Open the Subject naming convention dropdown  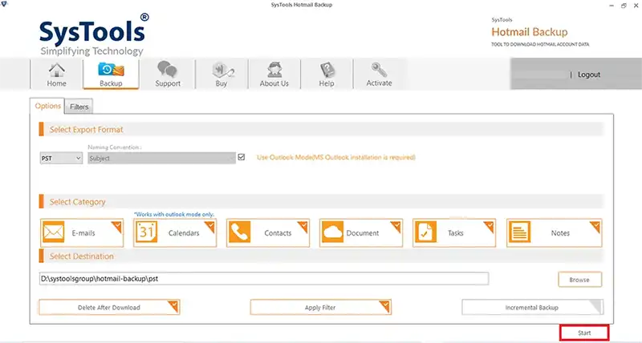[x=162, y=158]
